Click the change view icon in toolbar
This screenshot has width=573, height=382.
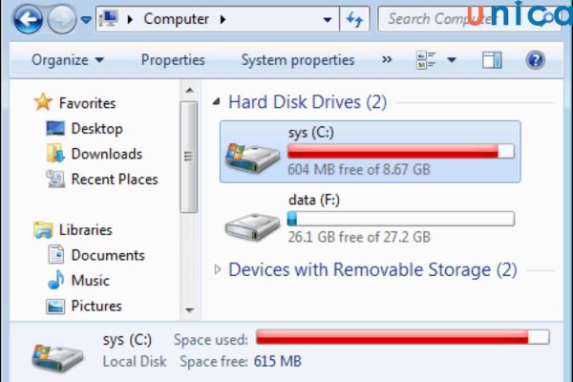tap(427, 60)
